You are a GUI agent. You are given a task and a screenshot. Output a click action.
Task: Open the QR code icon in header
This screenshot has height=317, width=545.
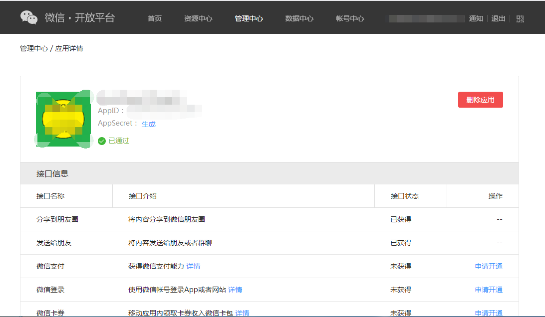520,19
